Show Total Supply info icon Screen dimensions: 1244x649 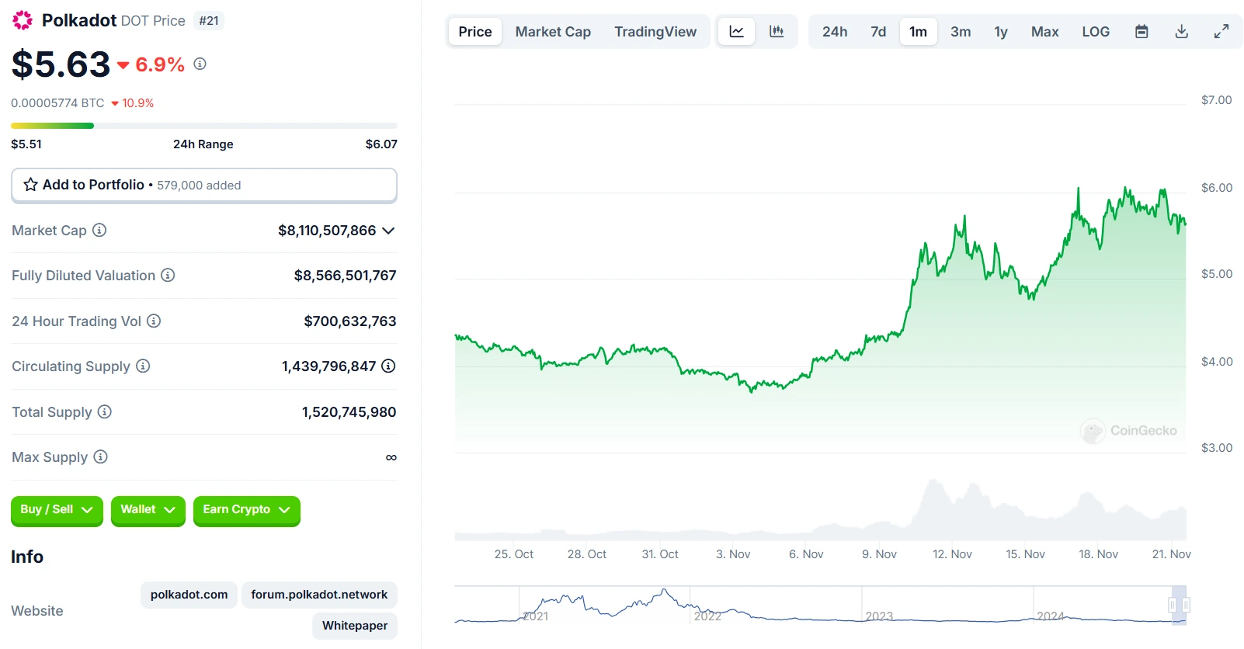[x=104, y=411]
